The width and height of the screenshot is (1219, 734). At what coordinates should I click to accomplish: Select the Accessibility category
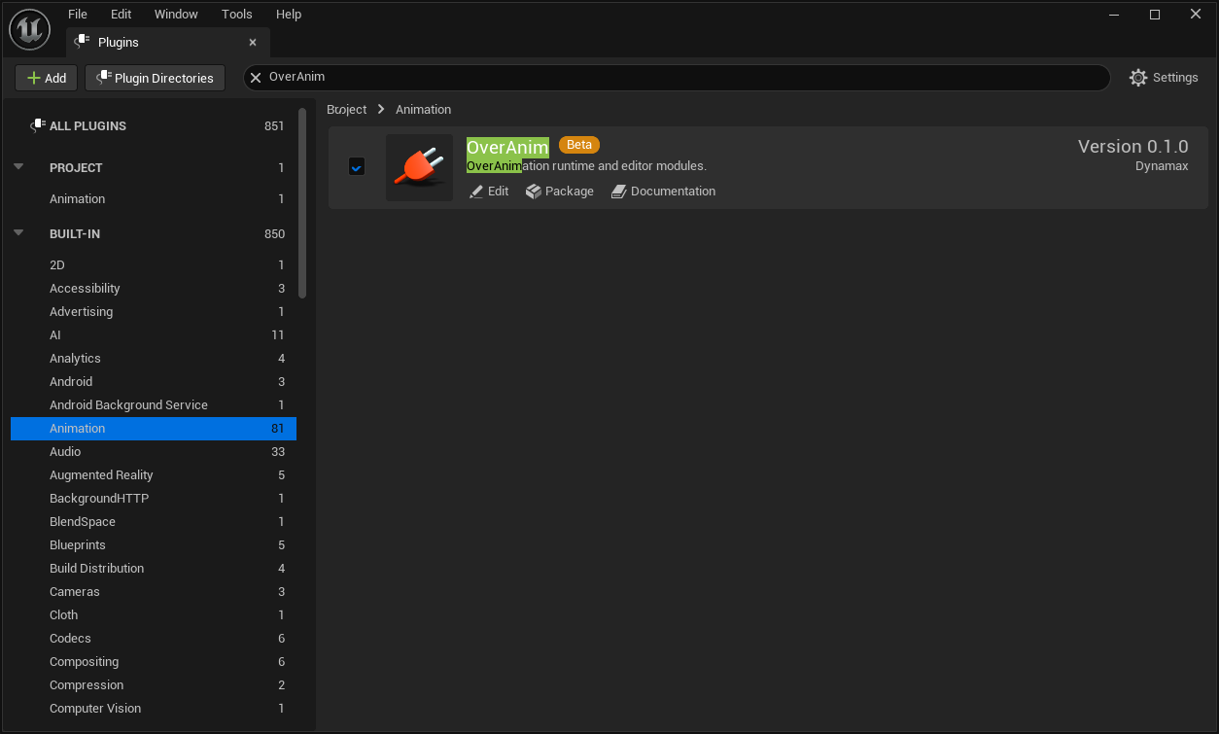pos(154,288)
